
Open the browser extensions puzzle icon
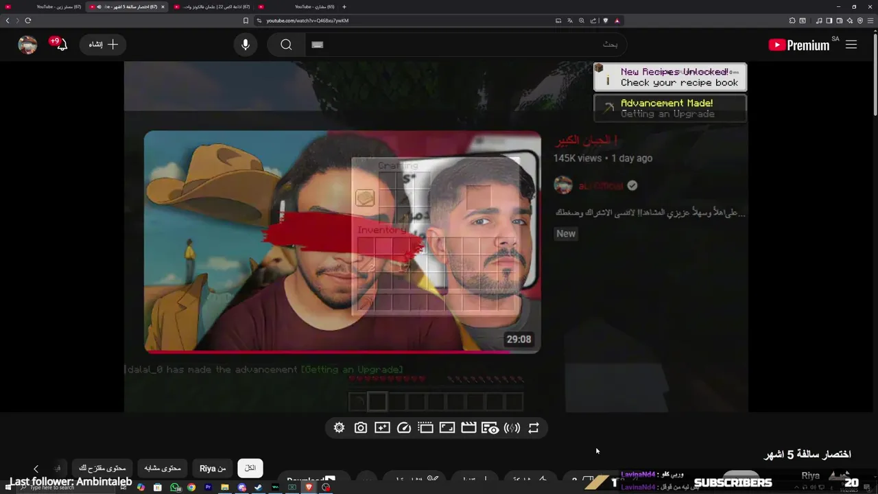click(792, 21)
